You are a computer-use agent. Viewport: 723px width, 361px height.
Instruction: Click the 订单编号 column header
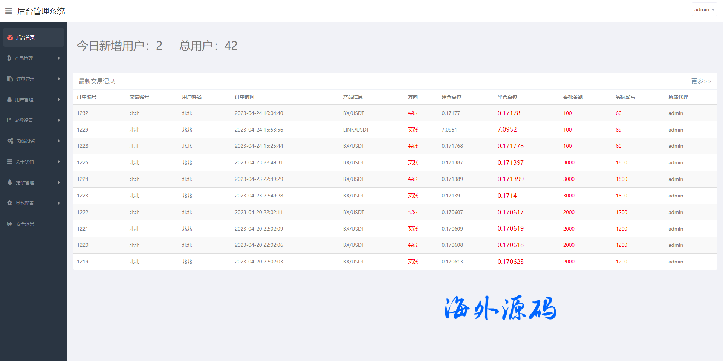click(x=87, y=97)
